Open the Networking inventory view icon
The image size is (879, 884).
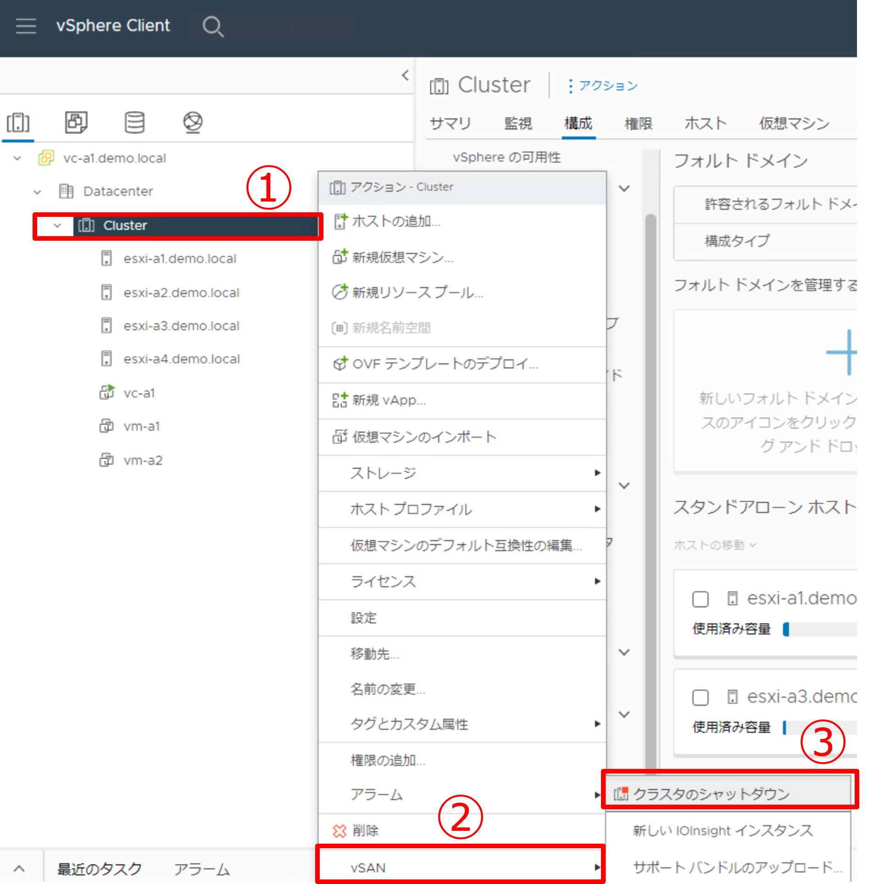193,123
